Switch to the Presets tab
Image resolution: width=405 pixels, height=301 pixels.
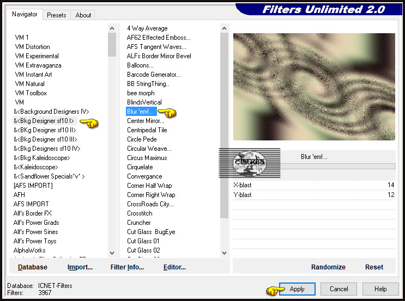tap(56, 15)
